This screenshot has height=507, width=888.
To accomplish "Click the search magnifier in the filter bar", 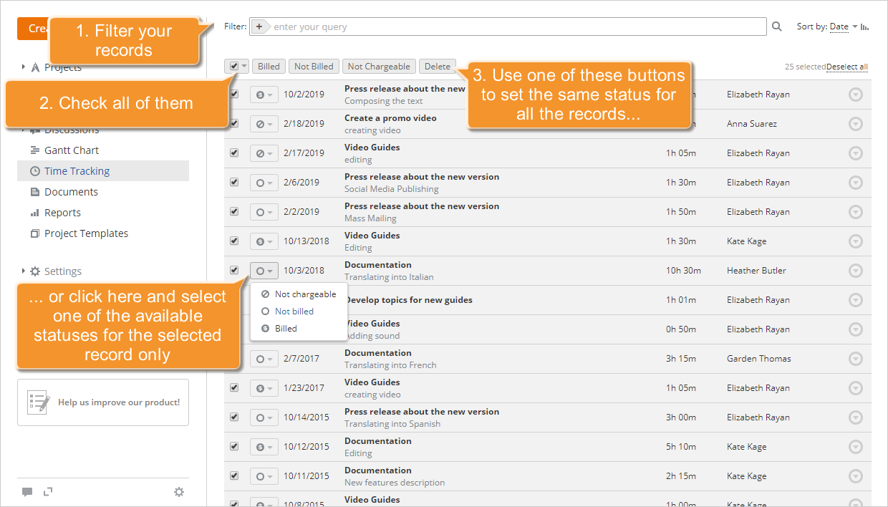I will [x=776, y=26].
